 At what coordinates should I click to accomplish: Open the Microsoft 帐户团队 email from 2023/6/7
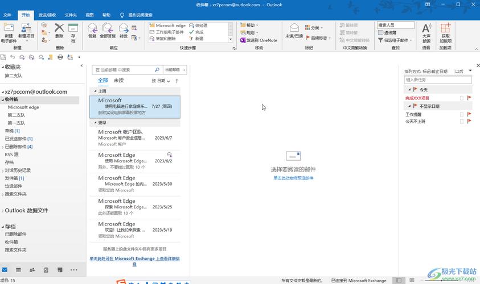tap(135, 138)
